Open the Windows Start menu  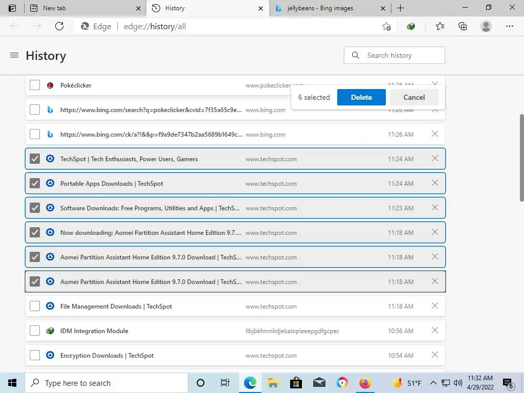(12, 383)
